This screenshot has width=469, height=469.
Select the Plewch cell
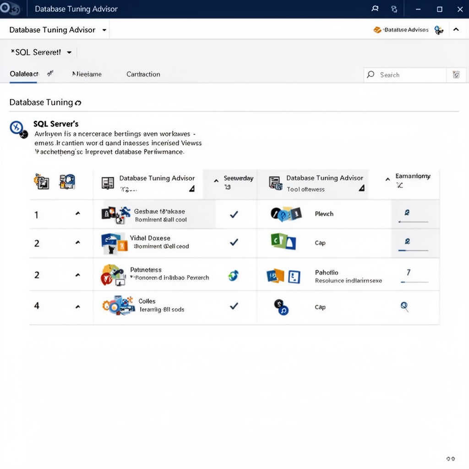324,214
